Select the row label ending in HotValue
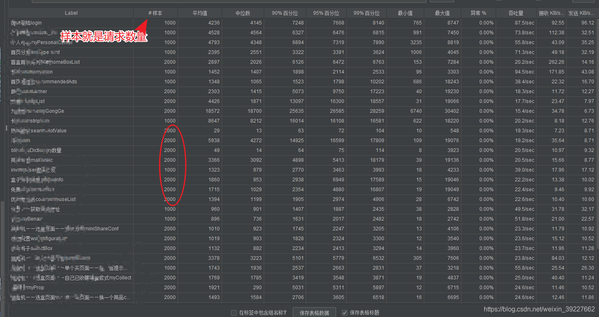Image resolution: width=599 pixels, height=317 pixels. click(71, 131)
